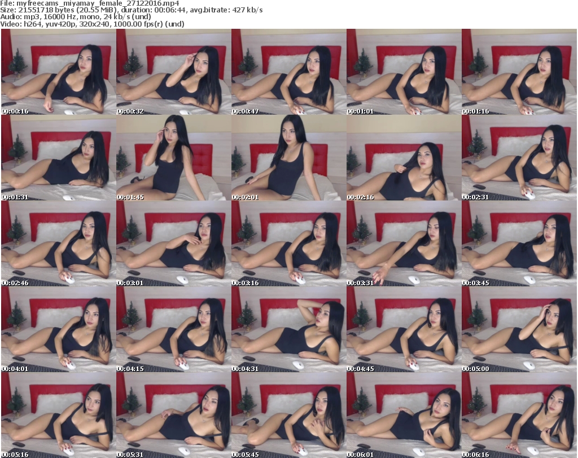This screenshot has width=578, height=458.
Task: Select the thumbnail at 00:01:45
Action: click(173, 158)
